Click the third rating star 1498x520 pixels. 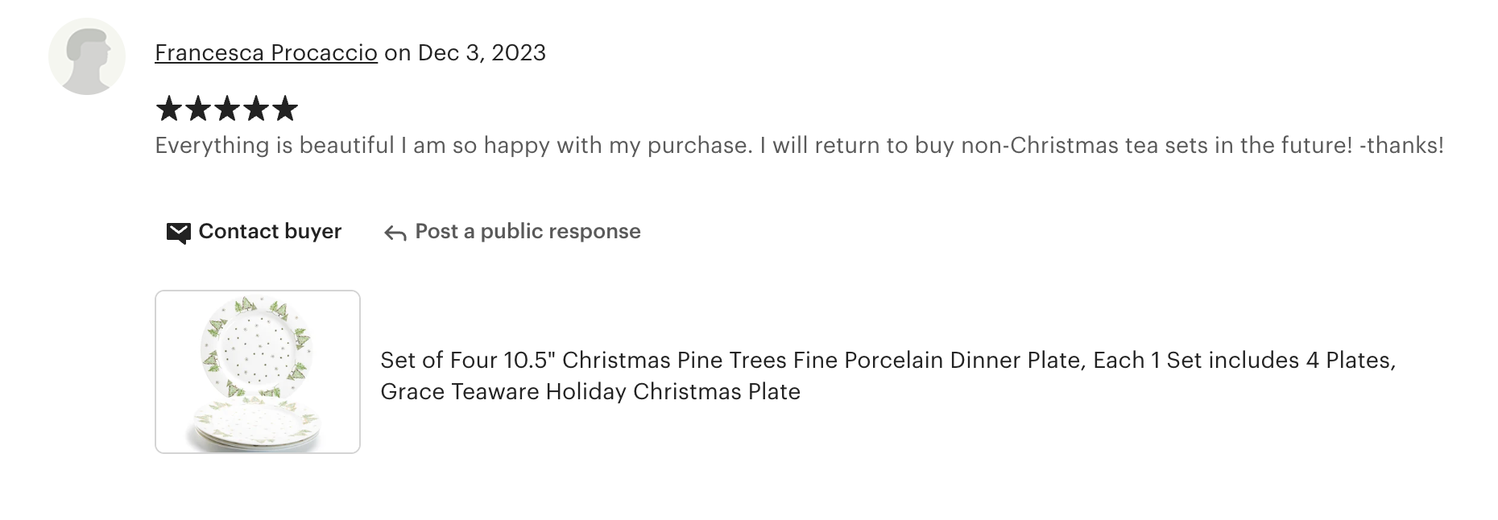tap(227, 109)
